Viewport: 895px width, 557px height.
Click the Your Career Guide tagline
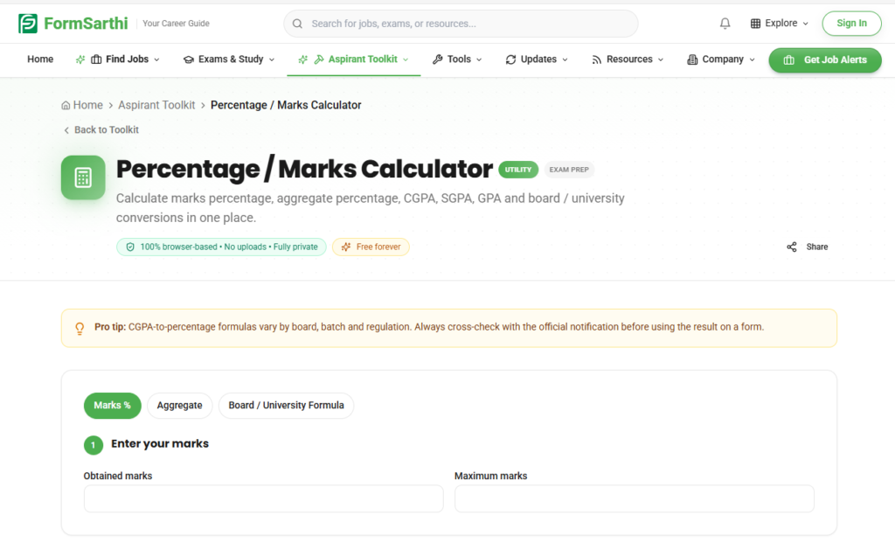[176, 24]
